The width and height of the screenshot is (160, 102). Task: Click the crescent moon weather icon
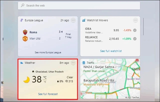[26, 80]
